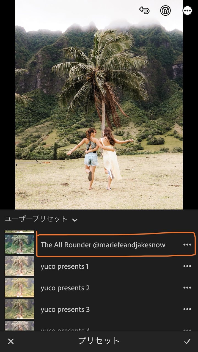This screenshot has height=352, width=198.
Task: Tap yuco presents 3 preview thumbnail
Action: (20, 309)
